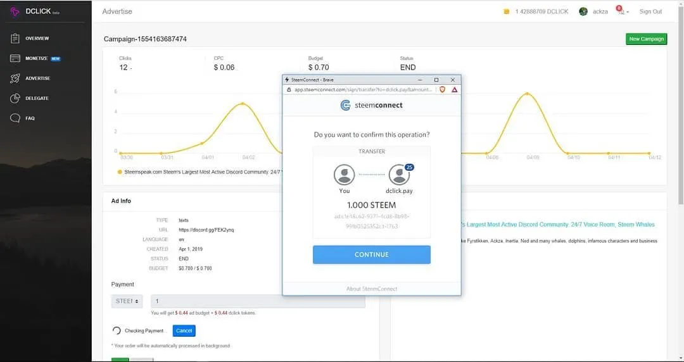Click the '1.000 STEEM' amount text
The height and width of the screenshot is (362, 684).
372,205
